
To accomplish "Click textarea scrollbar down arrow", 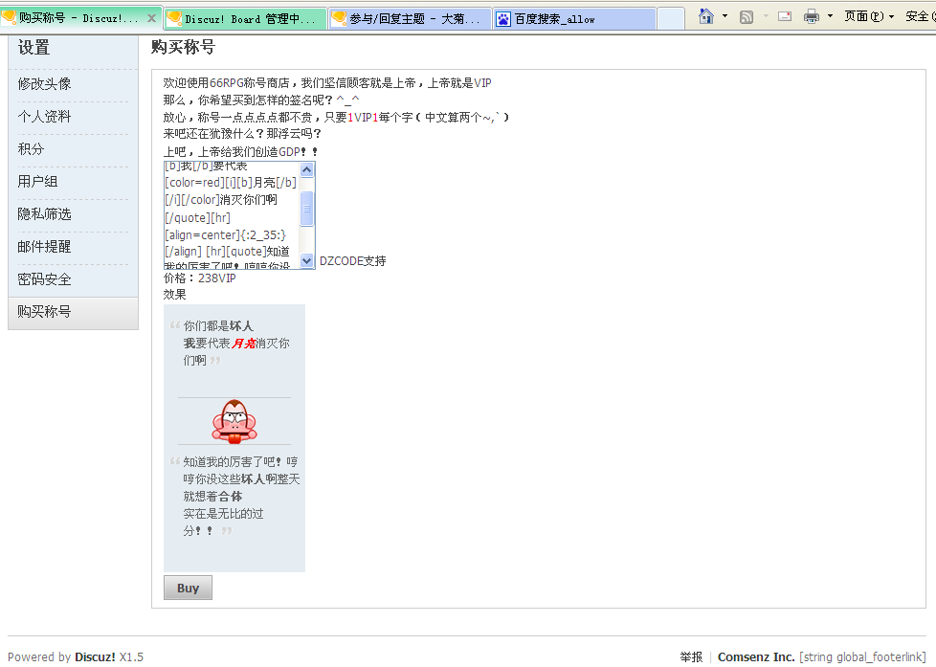I will click(x=307, y=260).
